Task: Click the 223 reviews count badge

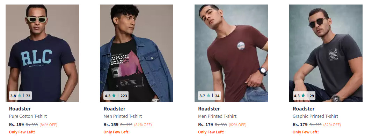Action: [124, 96]
